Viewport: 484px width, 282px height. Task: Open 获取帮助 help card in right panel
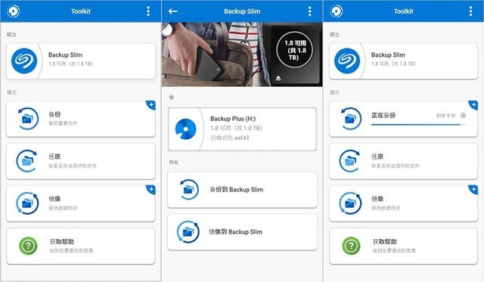[403, 246]
